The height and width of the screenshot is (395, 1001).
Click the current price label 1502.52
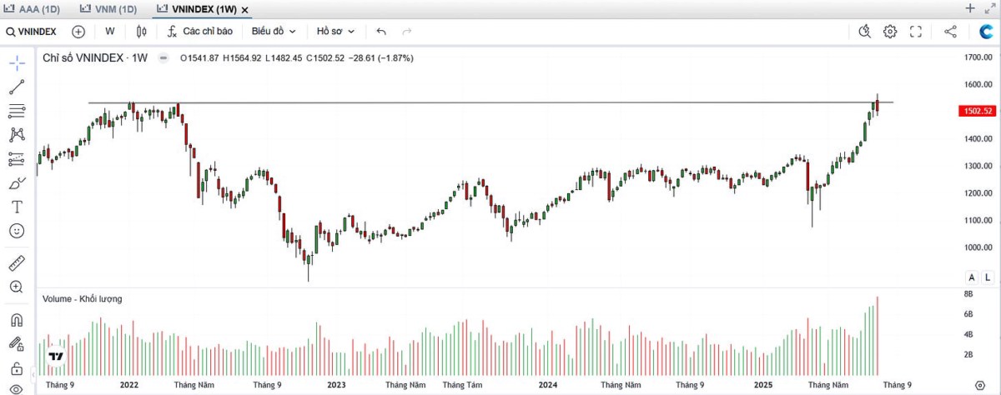coord(977,111)
